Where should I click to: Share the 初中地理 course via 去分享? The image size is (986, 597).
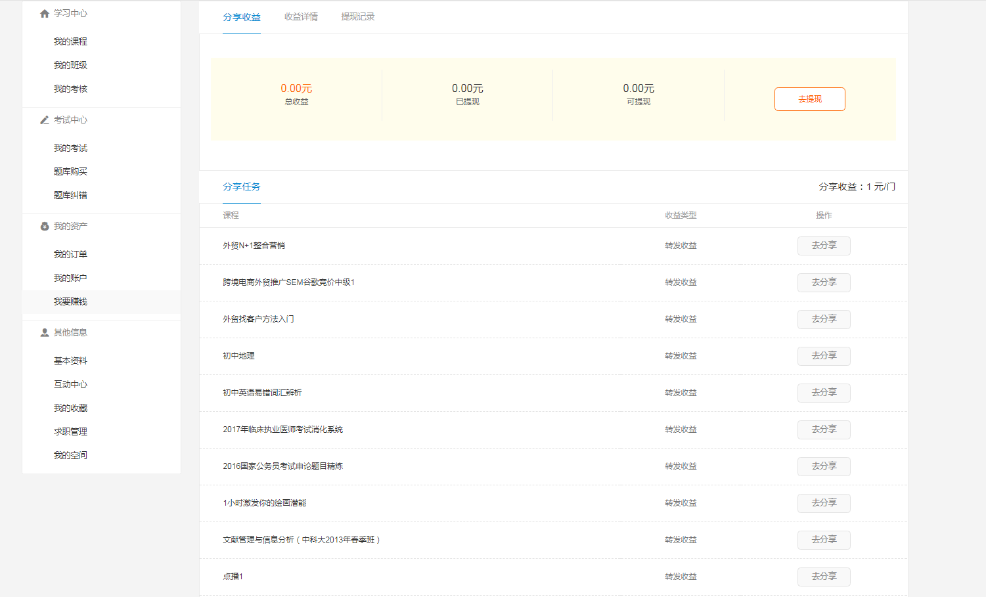824,356
